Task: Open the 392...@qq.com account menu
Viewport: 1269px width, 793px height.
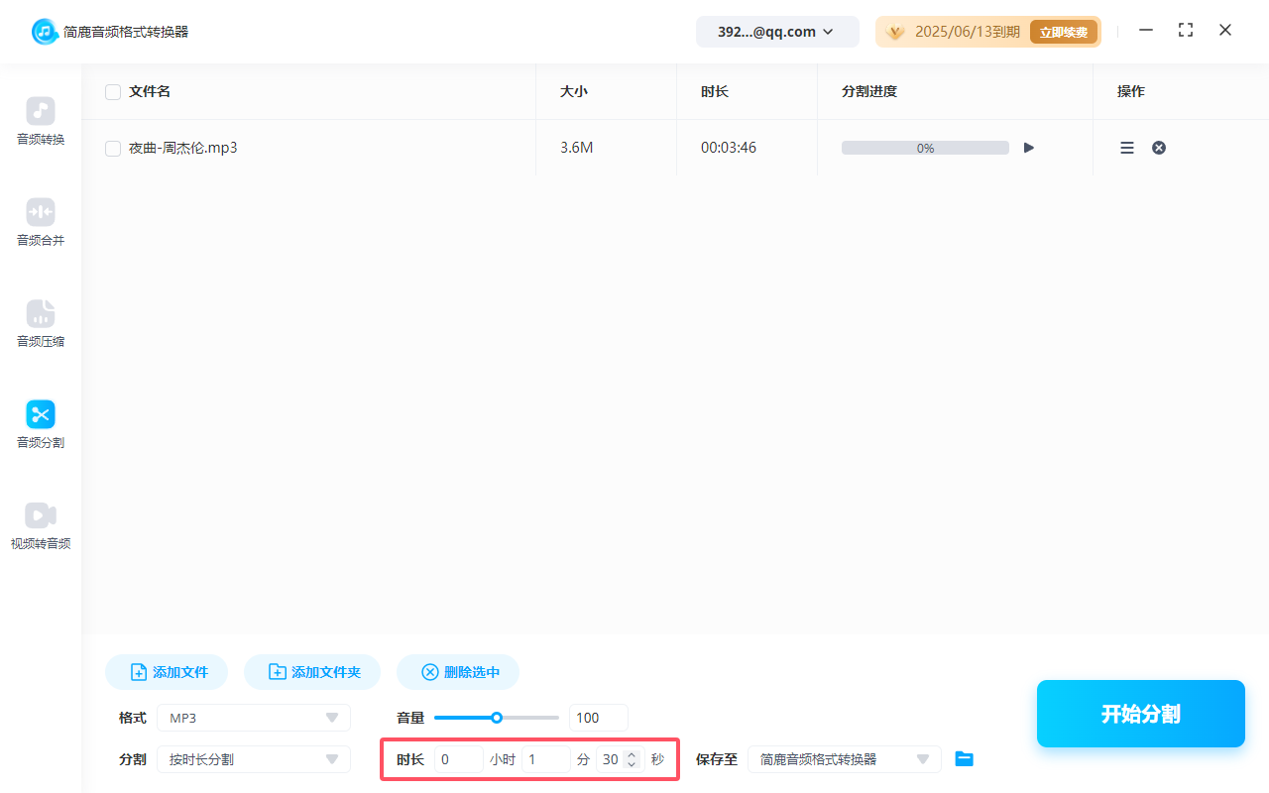Action: tap(777, 31)
